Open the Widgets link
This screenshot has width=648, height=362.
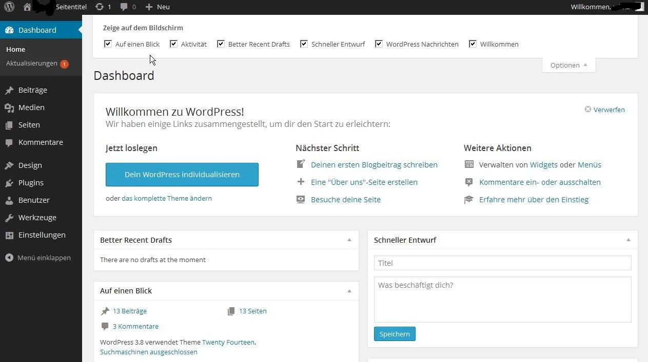544,164
